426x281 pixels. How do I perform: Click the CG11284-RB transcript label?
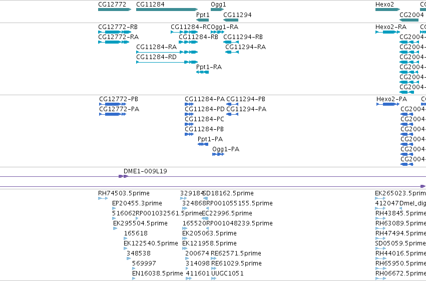[x=198, y=37]
